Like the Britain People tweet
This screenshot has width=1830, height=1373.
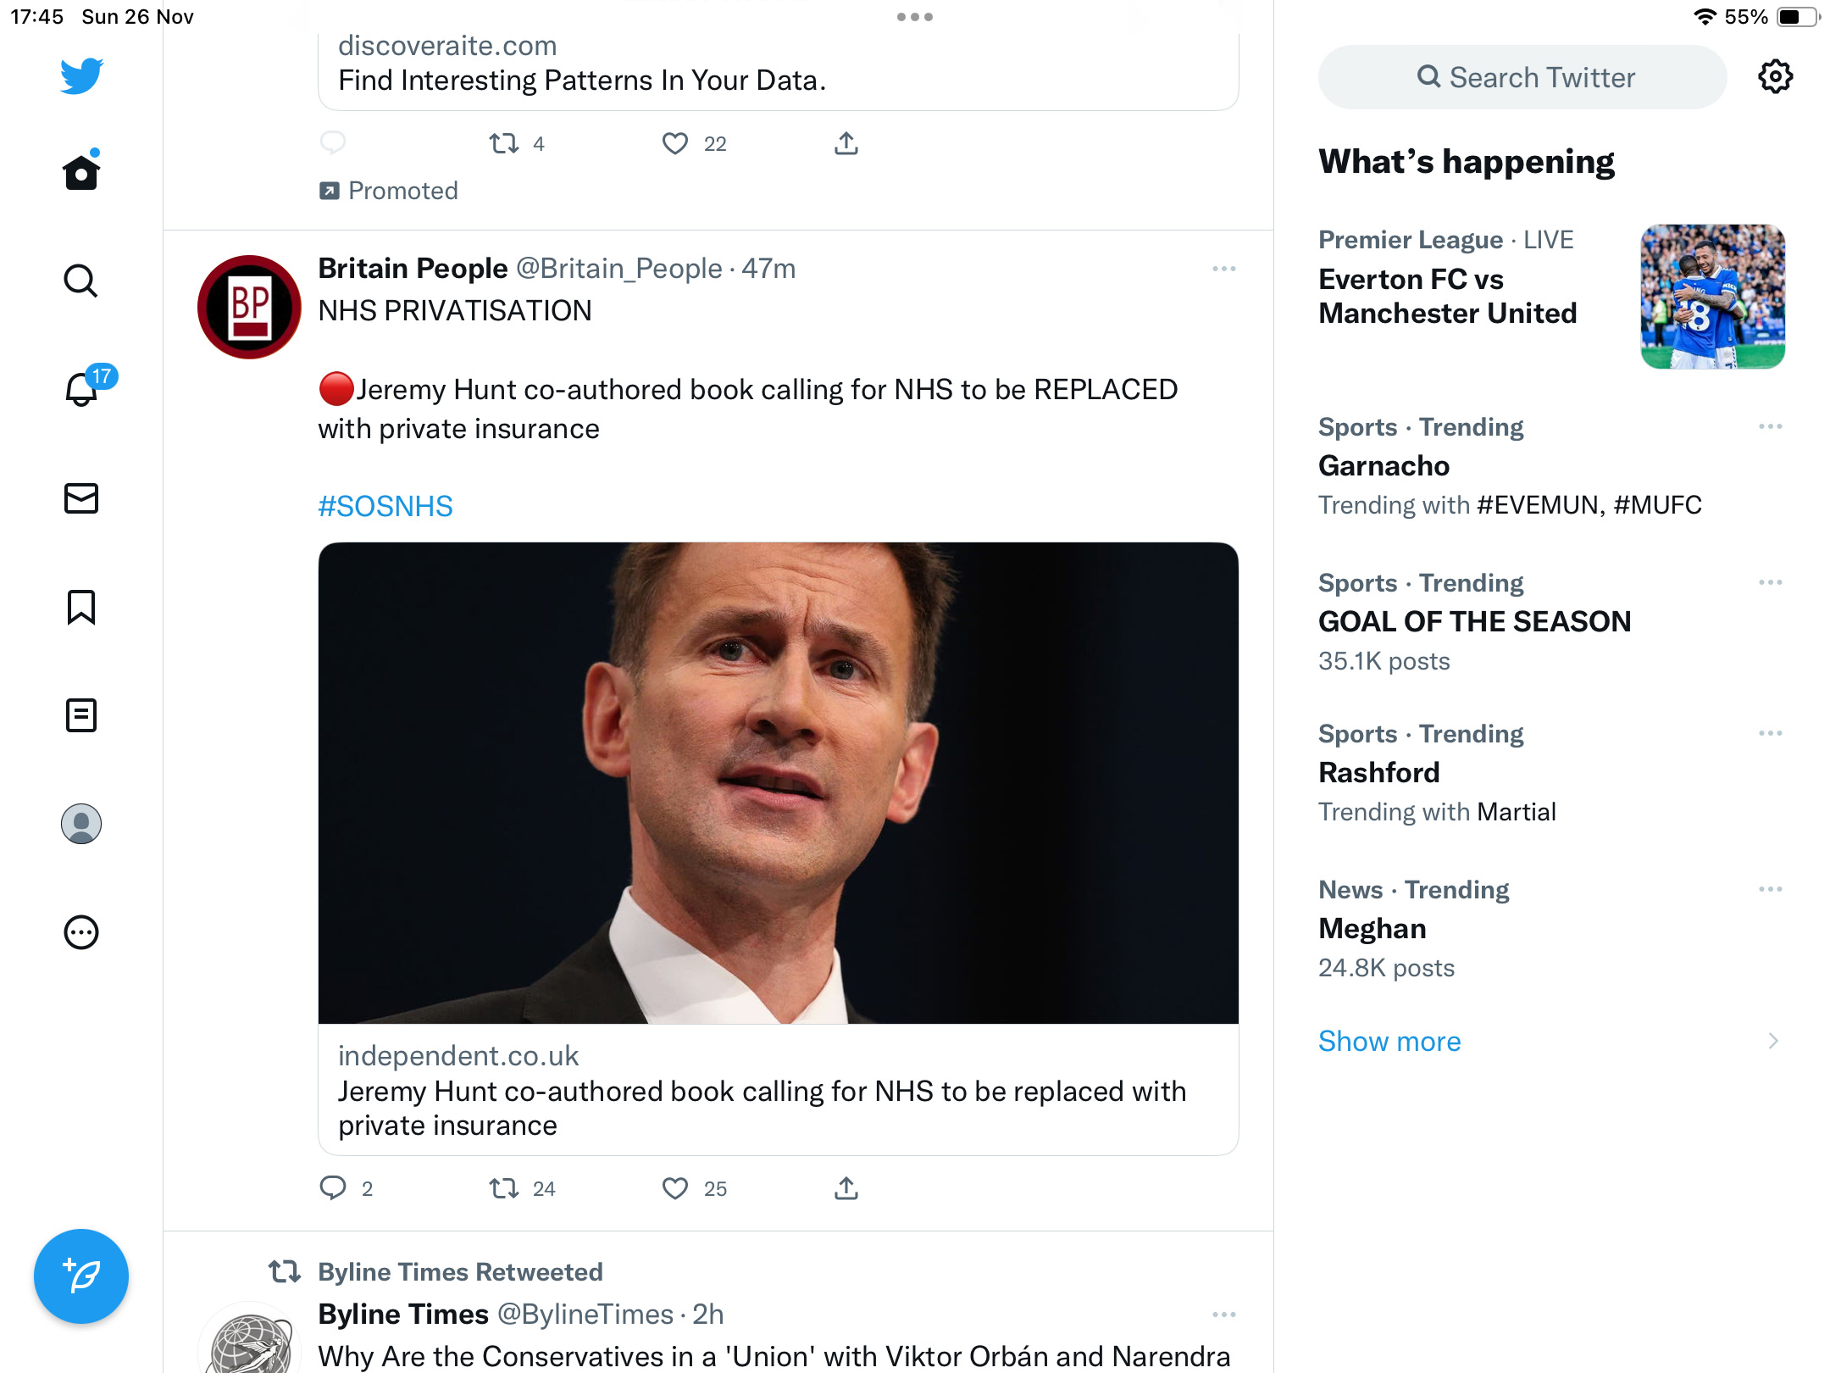click(675, 1188)
